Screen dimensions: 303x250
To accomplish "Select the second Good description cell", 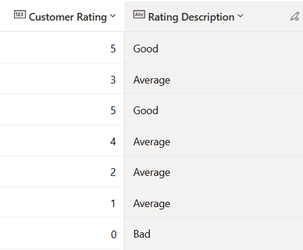I will click(214, 110).
